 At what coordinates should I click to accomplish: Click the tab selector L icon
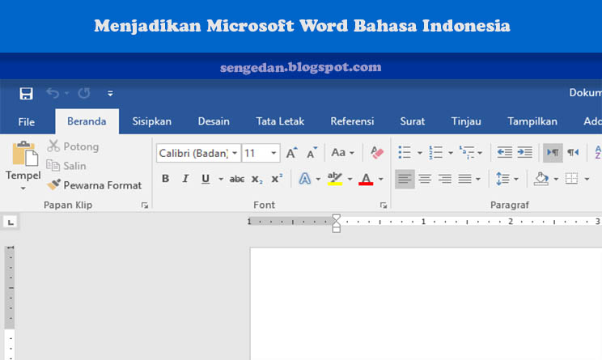coord(11,222)
